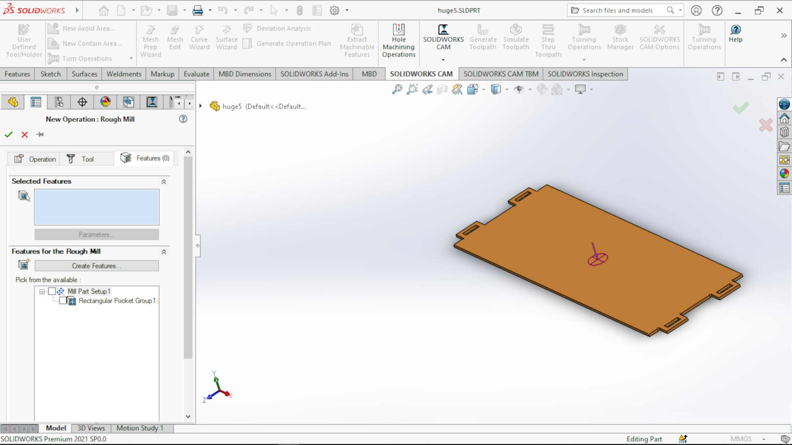Screen dimensions: 792x445
Task: Collapse the Selected Features section
Action: (163, 181)
